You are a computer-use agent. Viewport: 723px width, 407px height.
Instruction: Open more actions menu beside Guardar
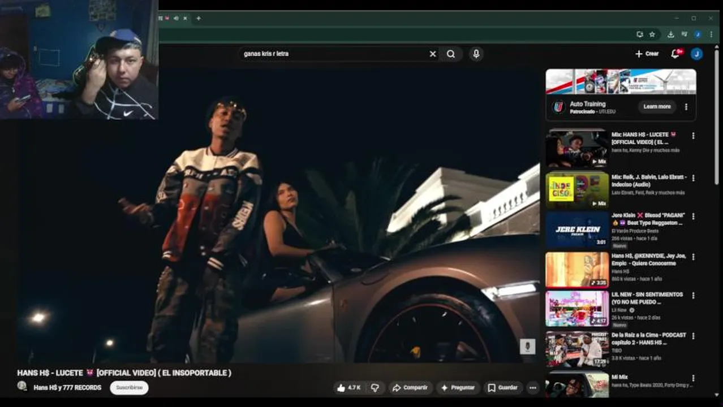(532, 388)
